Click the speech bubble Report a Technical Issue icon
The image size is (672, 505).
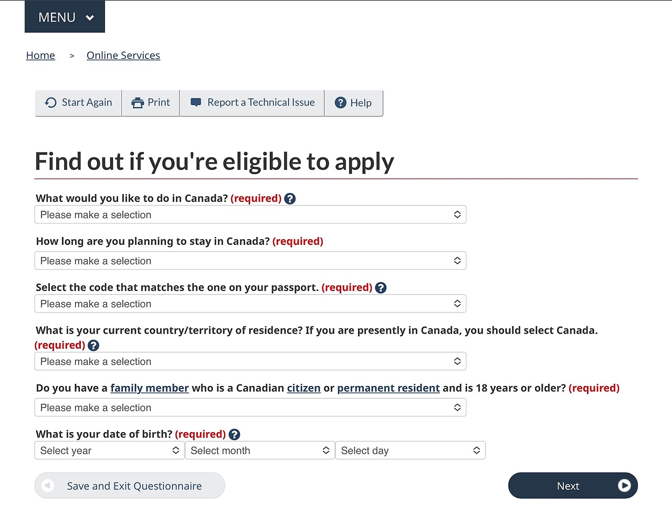[x=196, y=103]
